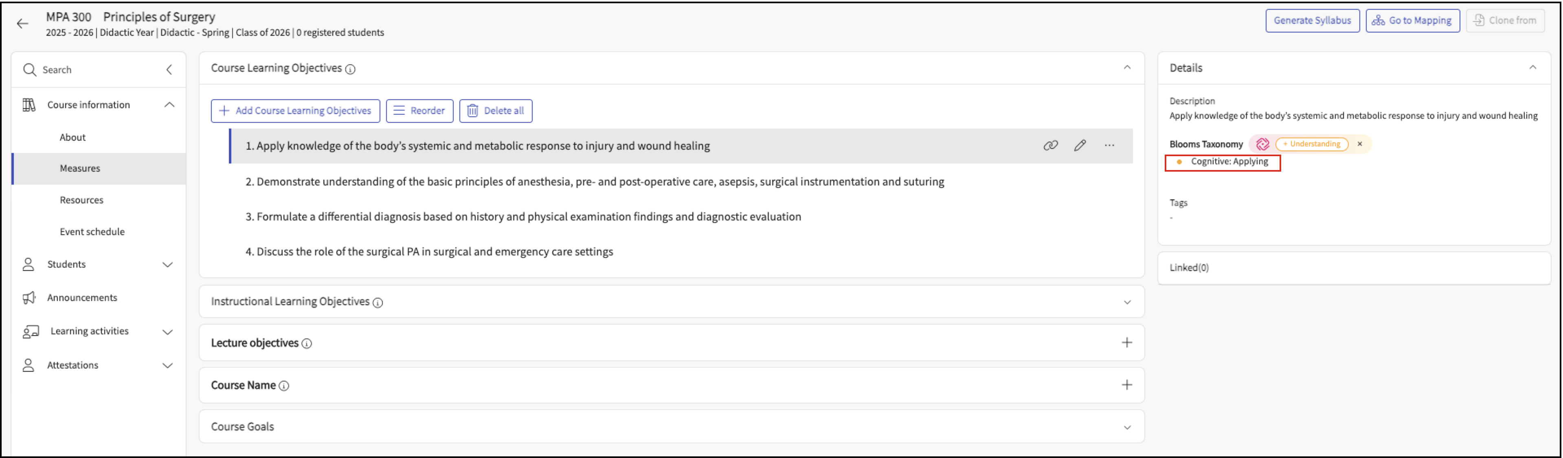The width and height of the screenshot is (1563, 458).
Task: Collapse the sidebar with the left chevron
Action: click(x=169, y=70)
